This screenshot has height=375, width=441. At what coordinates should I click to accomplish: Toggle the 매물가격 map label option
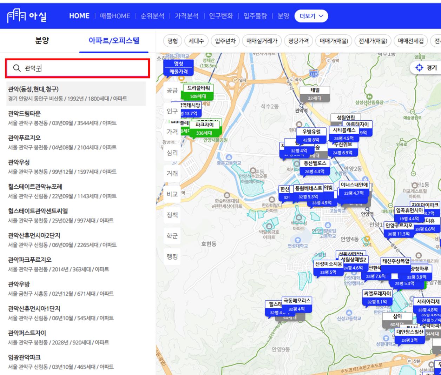(178, 72)
